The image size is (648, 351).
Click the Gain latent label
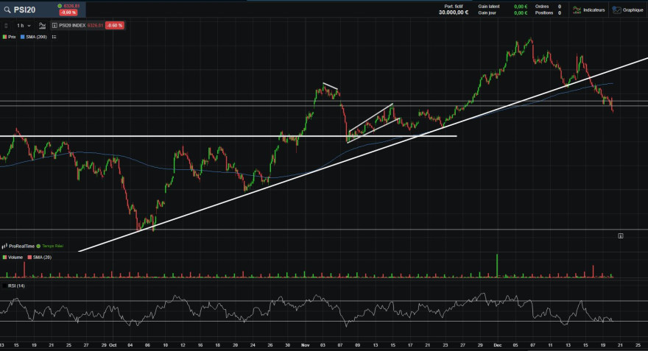click(x=489, y=7)
